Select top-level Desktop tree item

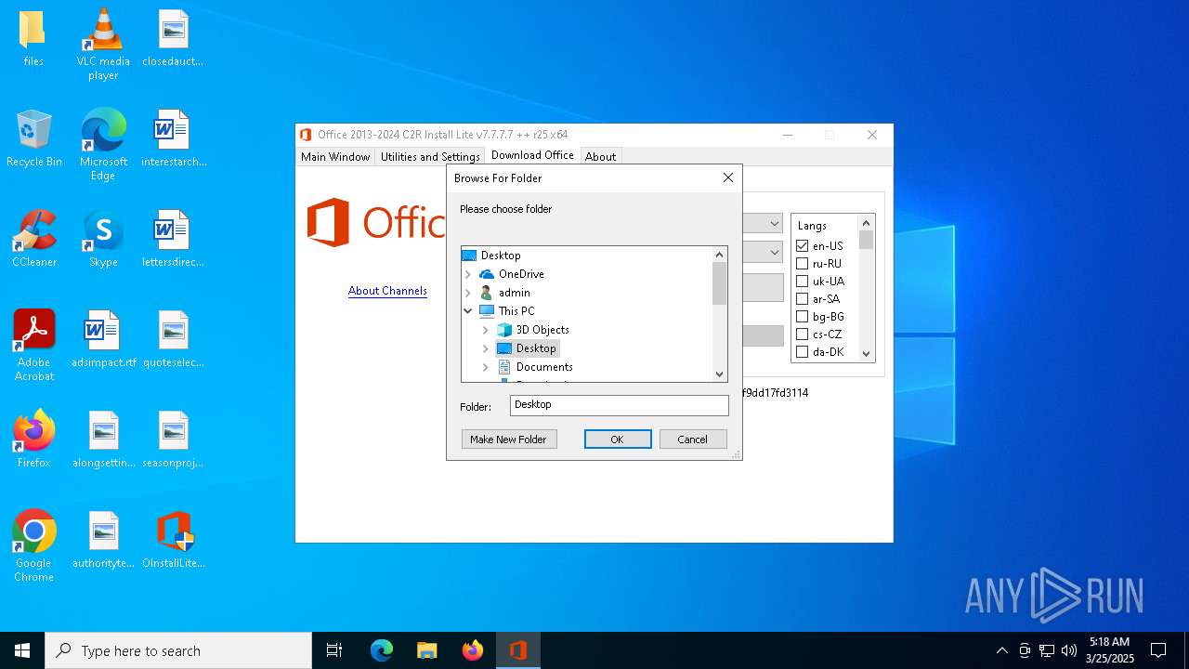pyautogui.click(x=501, y=256)
